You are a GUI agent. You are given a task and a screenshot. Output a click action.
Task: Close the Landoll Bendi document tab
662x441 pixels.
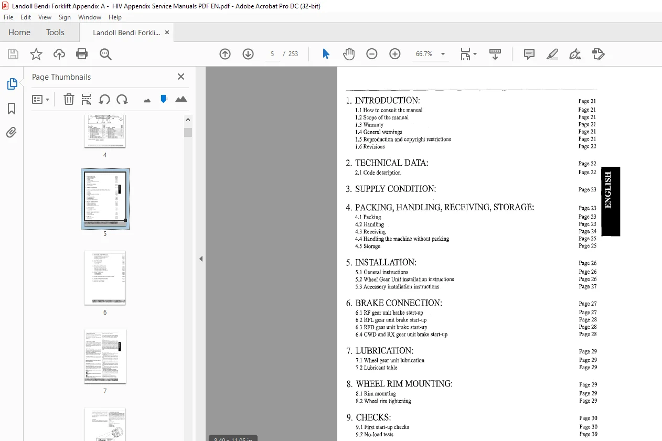click(167, 33)
